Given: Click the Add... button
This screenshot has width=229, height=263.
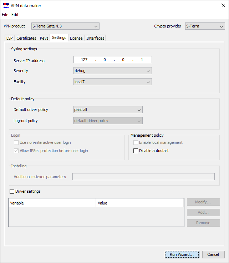Looking at the screenshot, I should click(x=203, y=213).
